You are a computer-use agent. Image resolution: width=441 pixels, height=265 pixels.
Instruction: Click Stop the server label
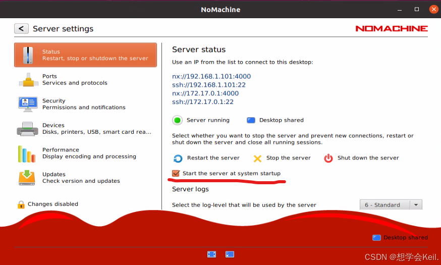pyautogui.click(x=288, y=158)
